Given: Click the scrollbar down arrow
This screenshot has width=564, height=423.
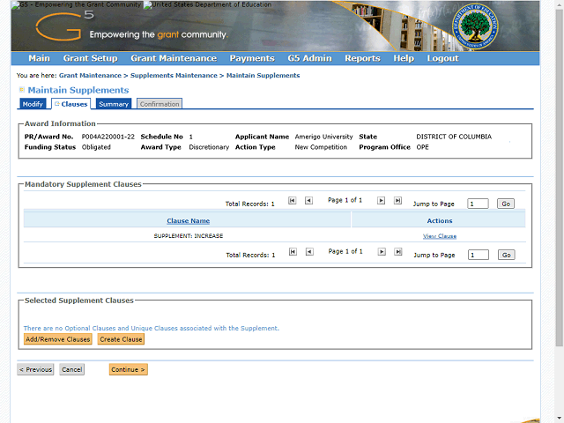Looking at the screenshot, I should (x=560, y=419).
